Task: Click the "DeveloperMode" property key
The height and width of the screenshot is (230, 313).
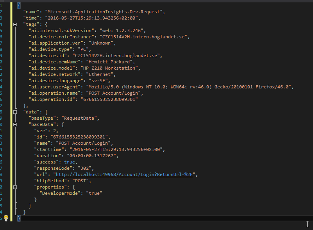Action: (x=60, y=193)
